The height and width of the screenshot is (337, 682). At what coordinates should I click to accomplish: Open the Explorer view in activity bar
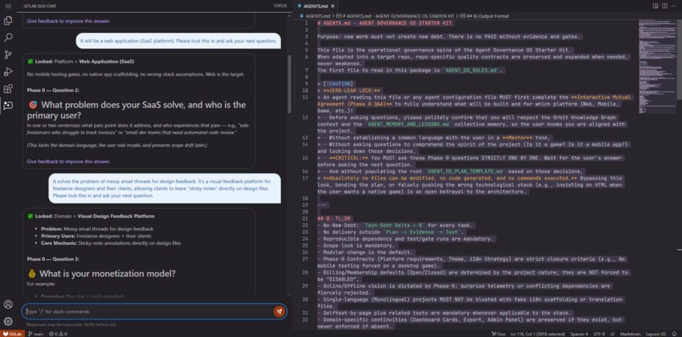click(x=8, y=20)
